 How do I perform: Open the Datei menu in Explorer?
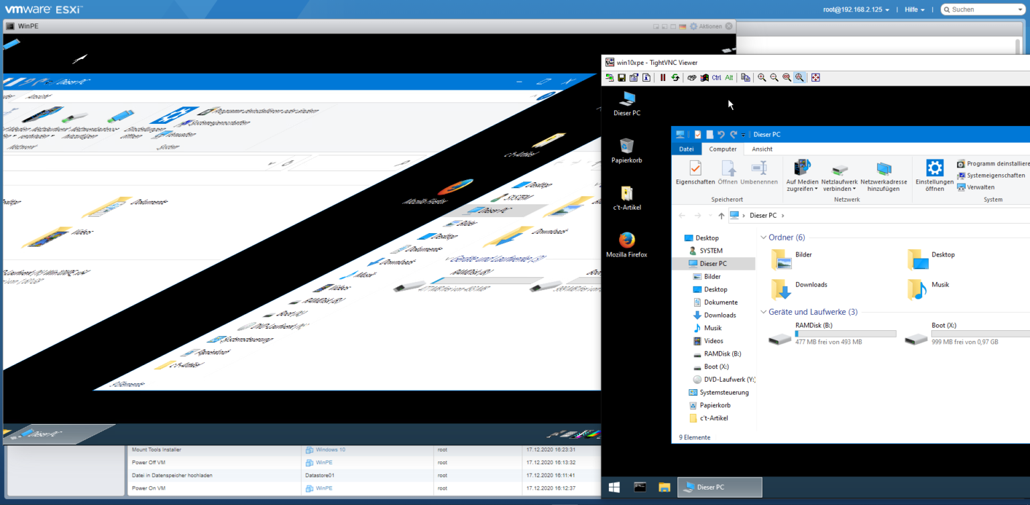[686, 149]
